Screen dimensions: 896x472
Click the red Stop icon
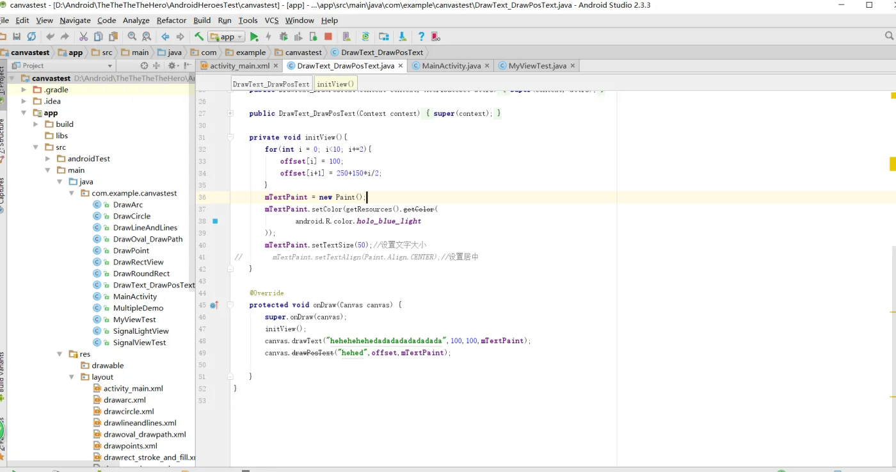click(328, 37)
